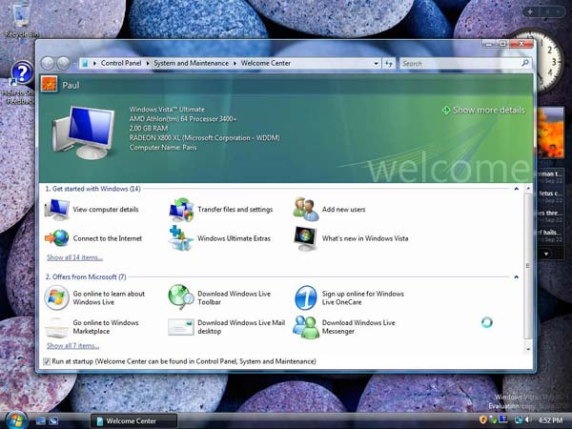572x429 pixels.
Task: Open Windows Ultimate Extras icon
Action: [x=181, y=237]
